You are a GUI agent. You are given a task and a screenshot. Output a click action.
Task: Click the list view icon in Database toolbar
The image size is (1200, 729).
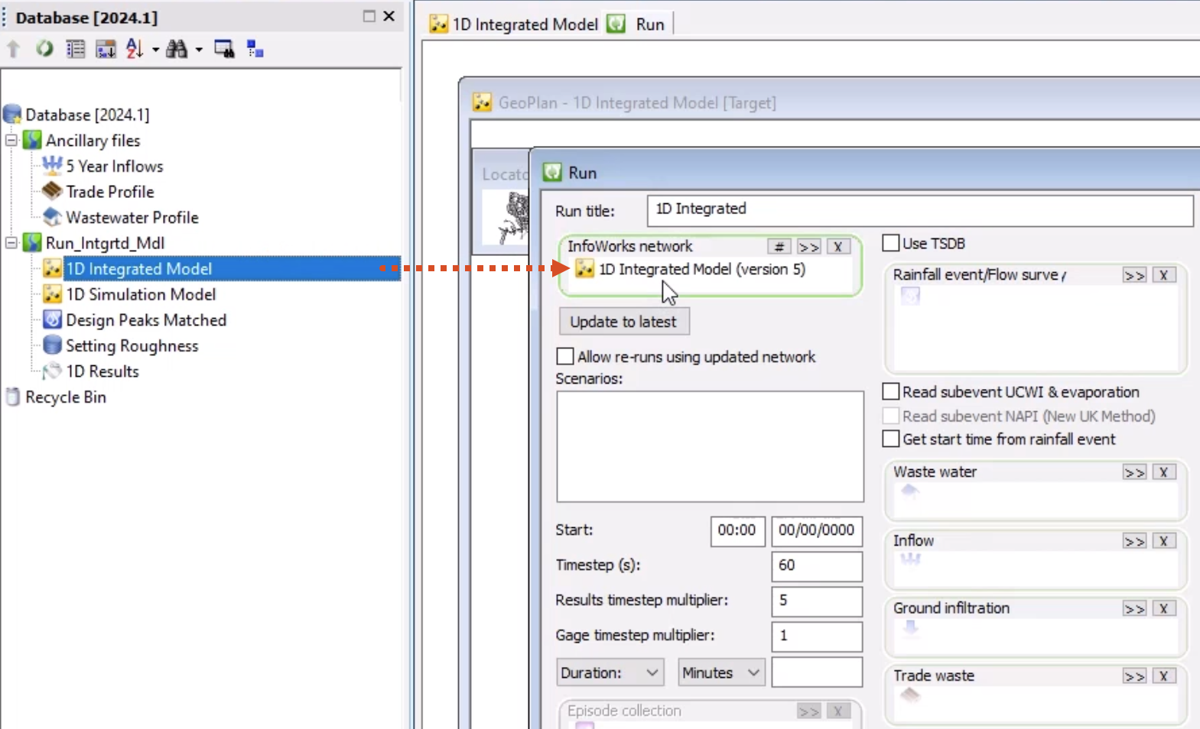click(x=75, y=49)
